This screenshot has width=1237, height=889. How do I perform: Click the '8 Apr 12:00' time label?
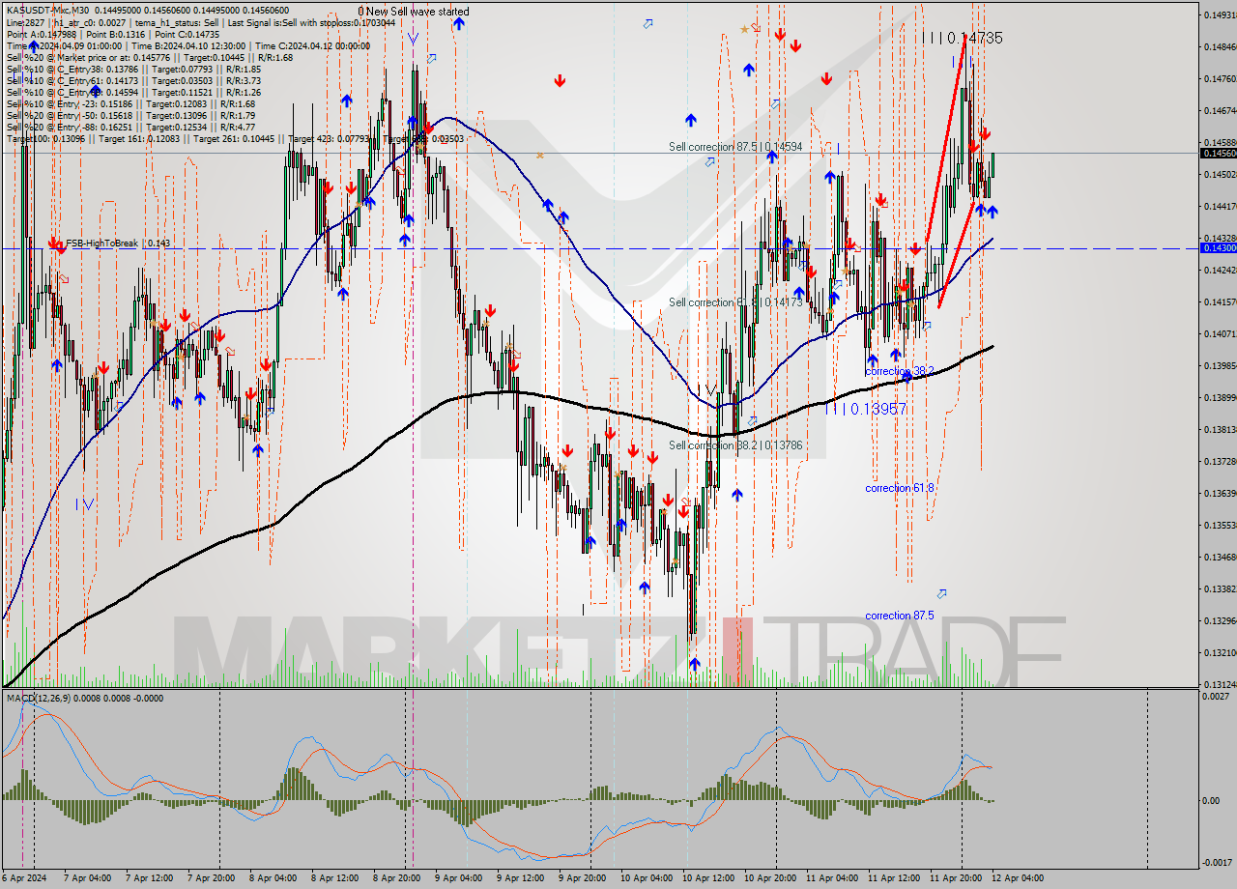pyautogui.click(x=335, y=878)
